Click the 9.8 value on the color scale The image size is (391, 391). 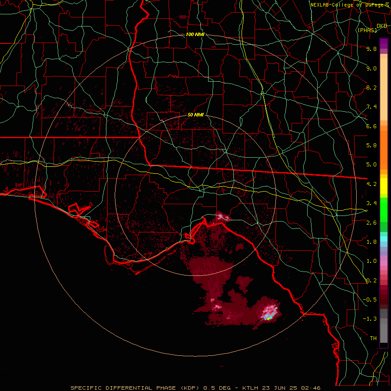pyautogui.click(x=371, y=49)
